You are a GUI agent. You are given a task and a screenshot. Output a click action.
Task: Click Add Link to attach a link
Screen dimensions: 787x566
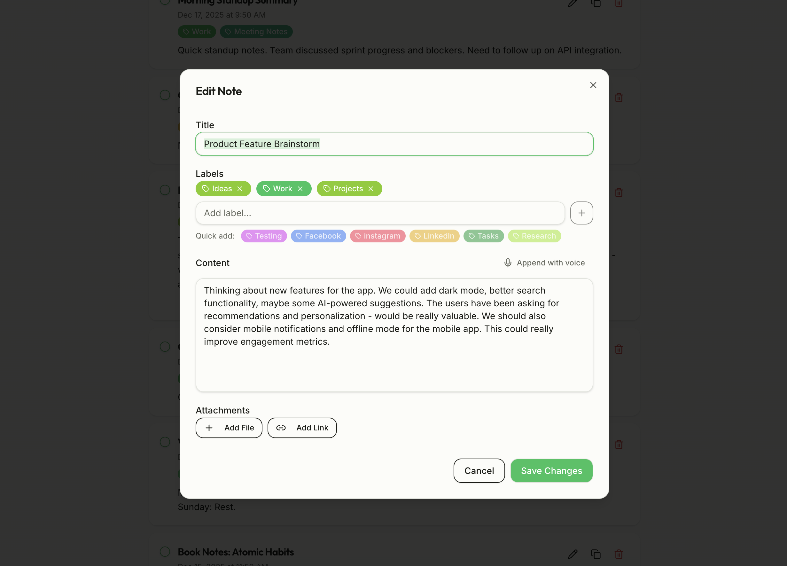pyautogui.click(x=302, y=428)
